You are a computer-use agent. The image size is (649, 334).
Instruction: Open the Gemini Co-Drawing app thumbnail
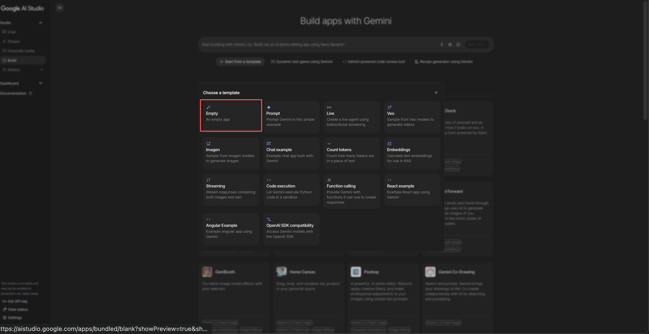click(x=430, y=272)
